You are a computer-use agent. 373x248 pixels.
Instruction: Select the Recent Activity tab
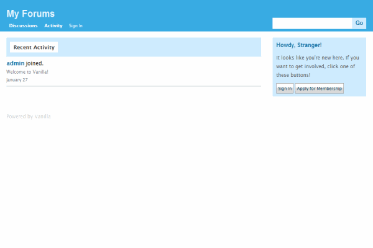pyautogui.click(x=34, y=47)
